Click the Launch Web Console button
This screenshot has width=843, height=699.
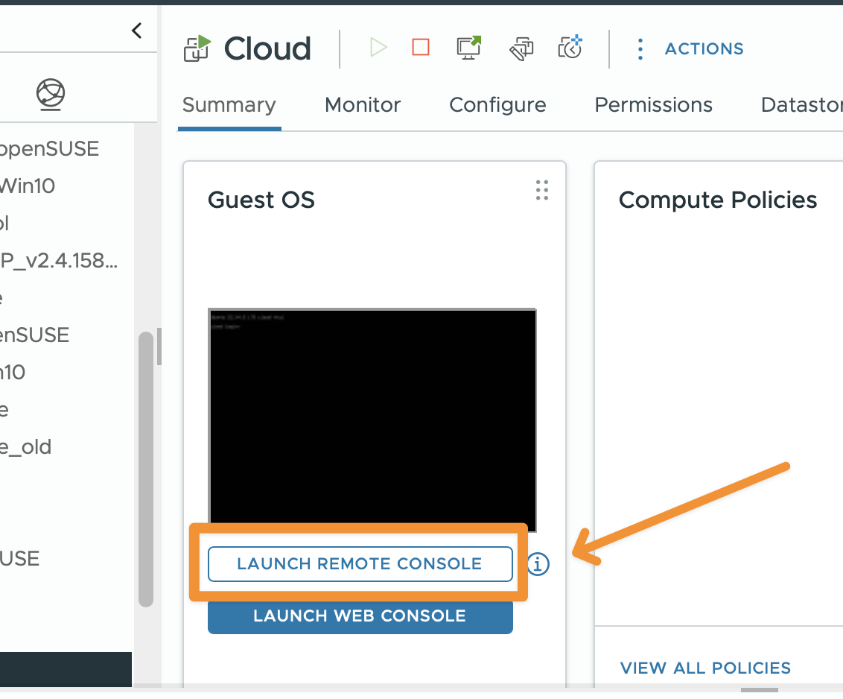click(360, 616)
